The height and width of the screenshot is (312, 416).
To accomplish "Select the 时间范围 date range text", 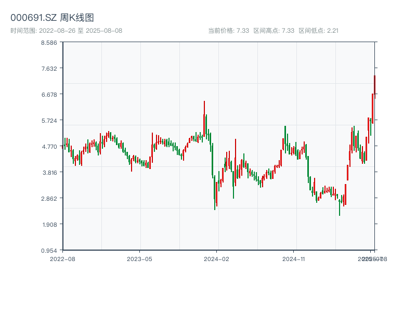I will tap(66, 31).
